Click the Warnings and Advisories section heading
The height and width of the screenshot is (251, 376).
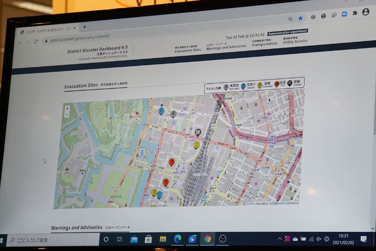pos(77,227)
